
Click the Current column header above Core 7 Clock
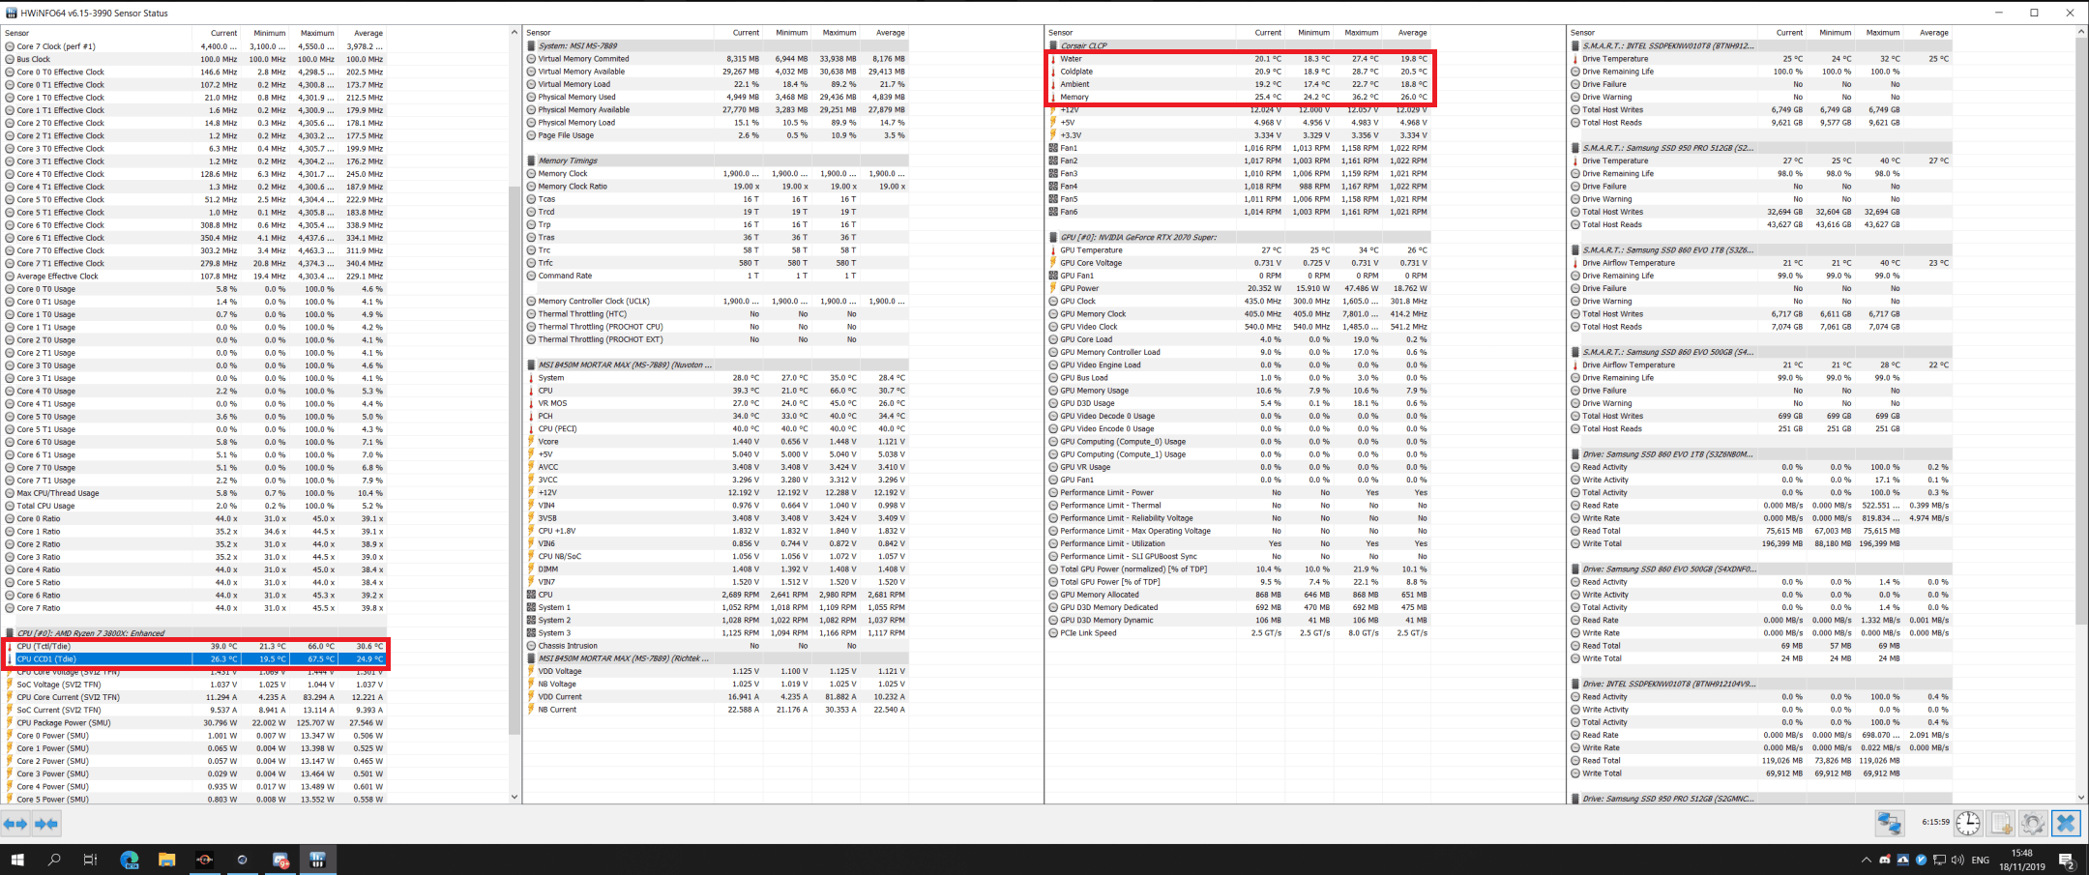(223, 33)
